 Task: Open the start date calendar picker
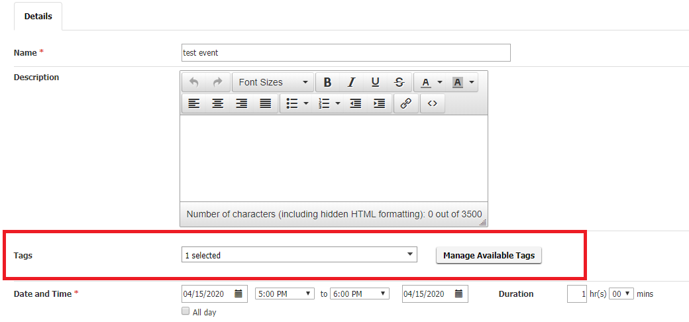click(x=238, y=294)
